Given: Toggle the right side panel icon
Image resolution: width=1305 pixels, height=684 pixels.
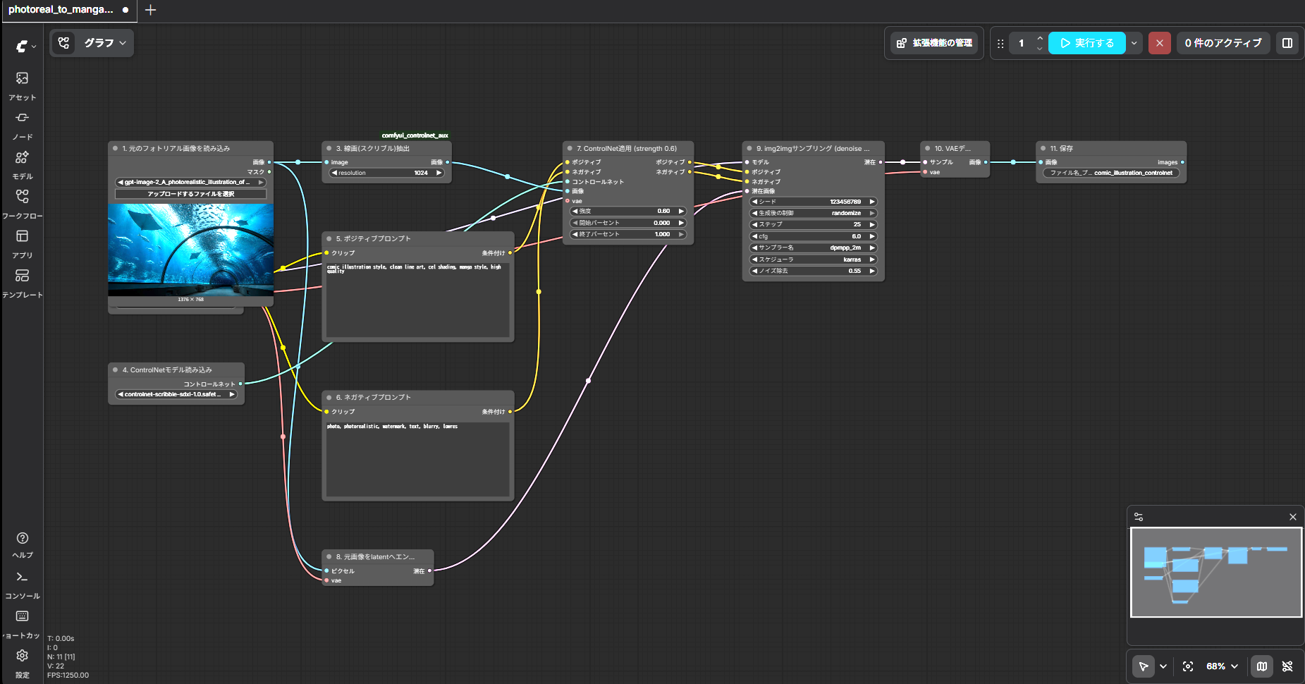Looking at the screenshot, I should (x=1287, y=43).
